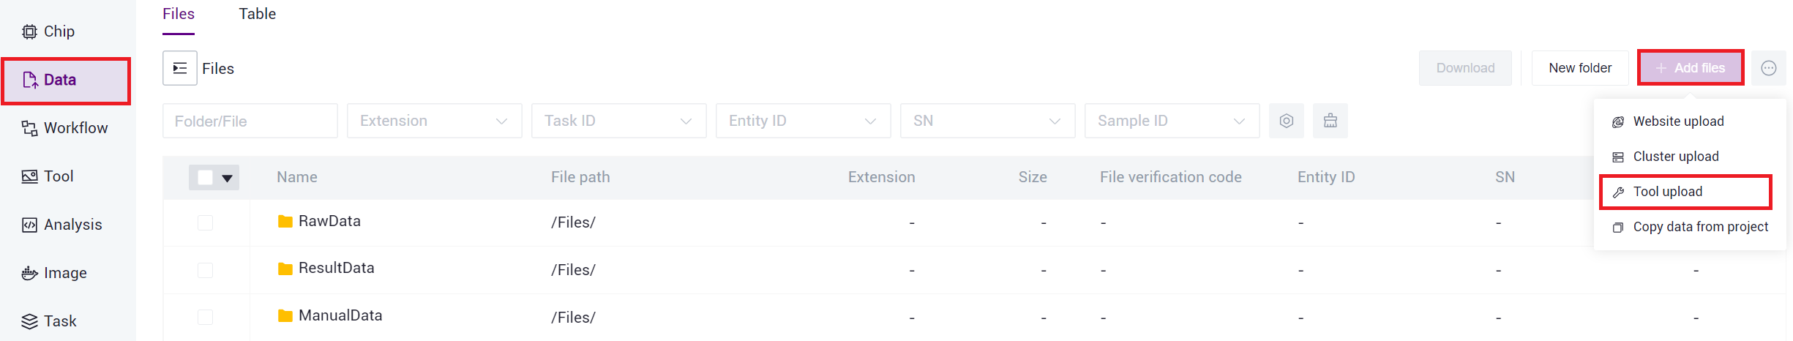Click the hexagon filter settings icon
Screen dimensions: 1793x341
(1286, 121)
